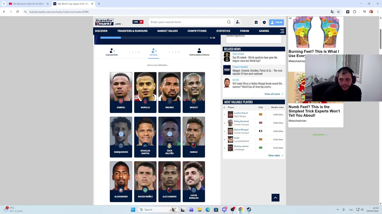
Task: Select the Alexsandro player card
Action: coord(121,182)
